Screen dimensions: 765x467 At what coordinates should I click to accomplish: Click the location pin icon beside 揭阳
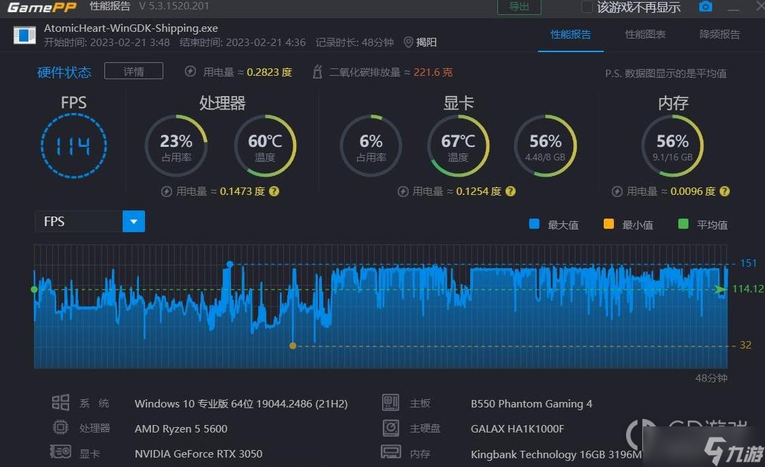(x=409, y=43)
